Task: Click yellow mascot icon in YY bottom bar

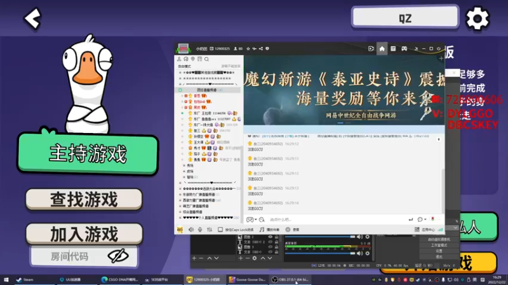Action: point(180,229)
